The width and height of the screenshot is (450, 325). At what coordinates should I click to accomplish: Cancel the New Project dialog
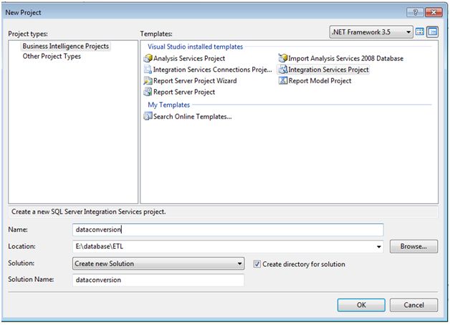(413, 305)
